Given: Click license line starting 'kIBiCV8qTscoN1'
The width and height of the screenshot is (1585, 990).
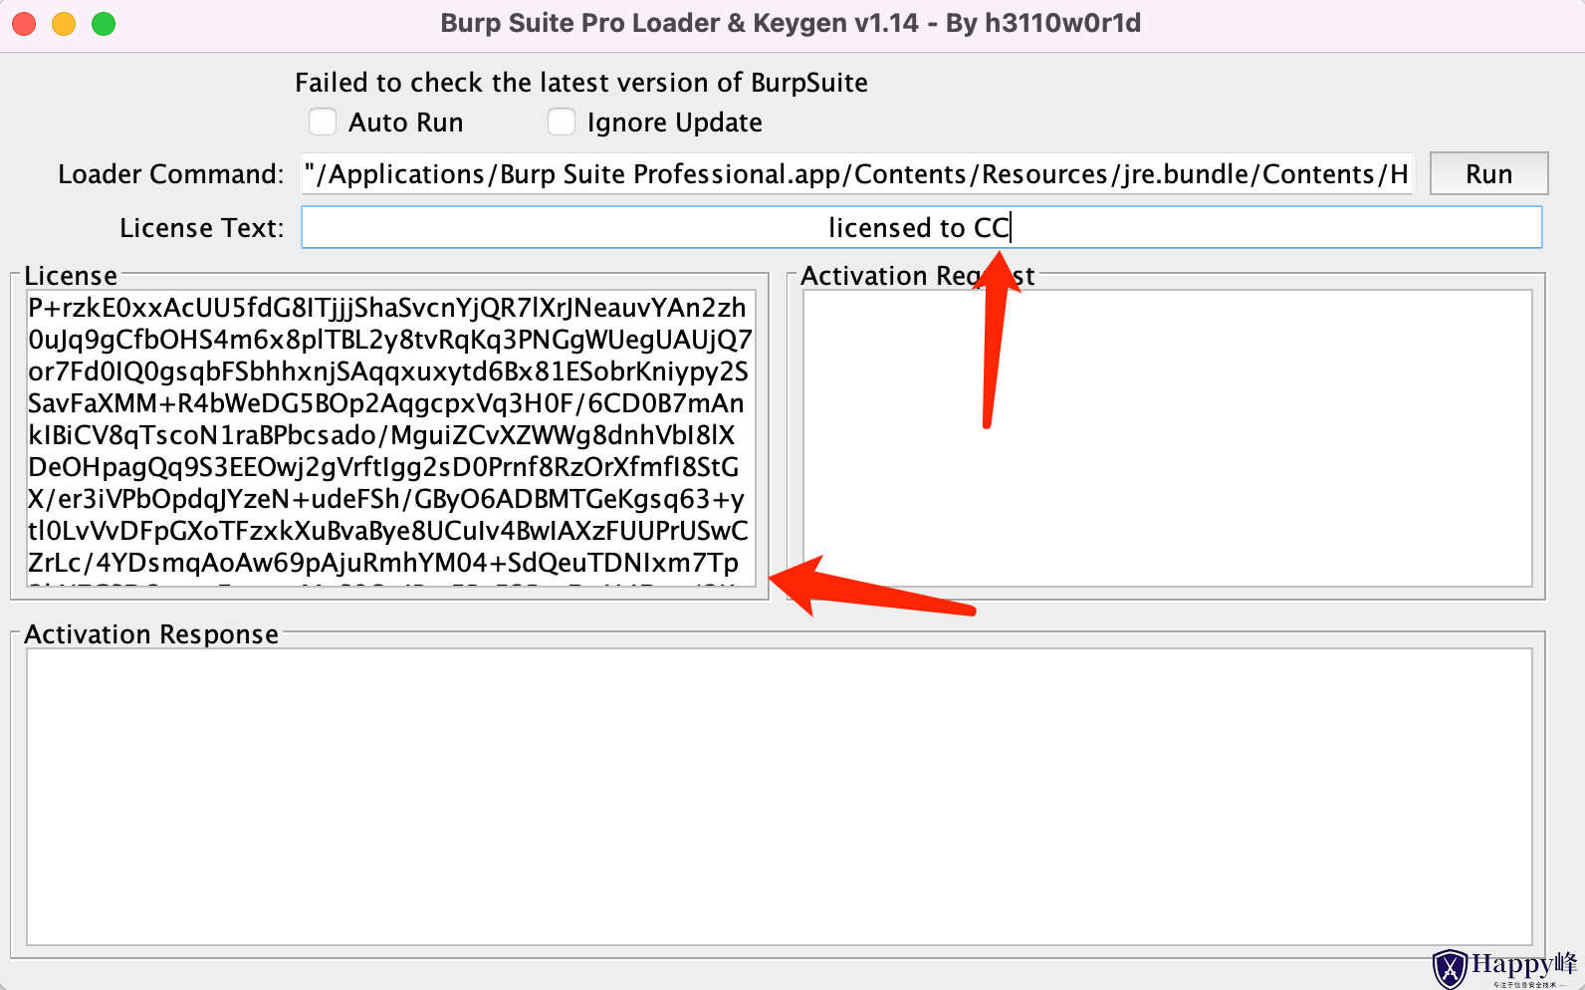Looking at the screenshot, I should (381, 435).
